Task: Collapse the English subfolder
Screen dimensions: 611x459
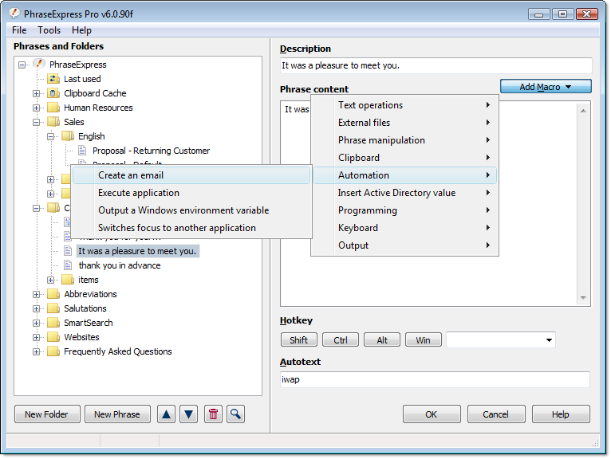Action: tap(51, 136)
